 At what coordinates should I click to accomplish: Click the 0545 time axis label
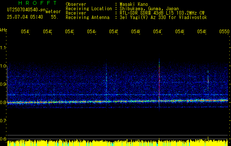pos(114,31)
